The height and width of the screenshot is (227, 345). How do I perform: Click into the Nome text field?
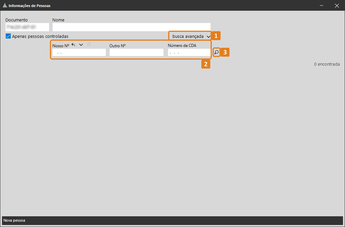click(x=131, y=27)
